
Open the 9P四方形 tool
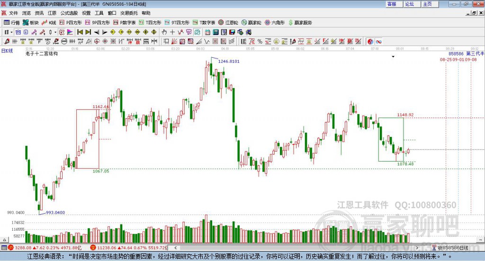coord(98,23)
